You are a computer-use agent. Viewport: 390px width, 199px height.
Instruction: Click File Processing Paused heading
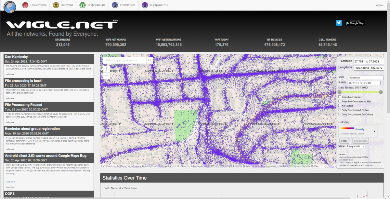pyautogui.click(x=23, y=105)
